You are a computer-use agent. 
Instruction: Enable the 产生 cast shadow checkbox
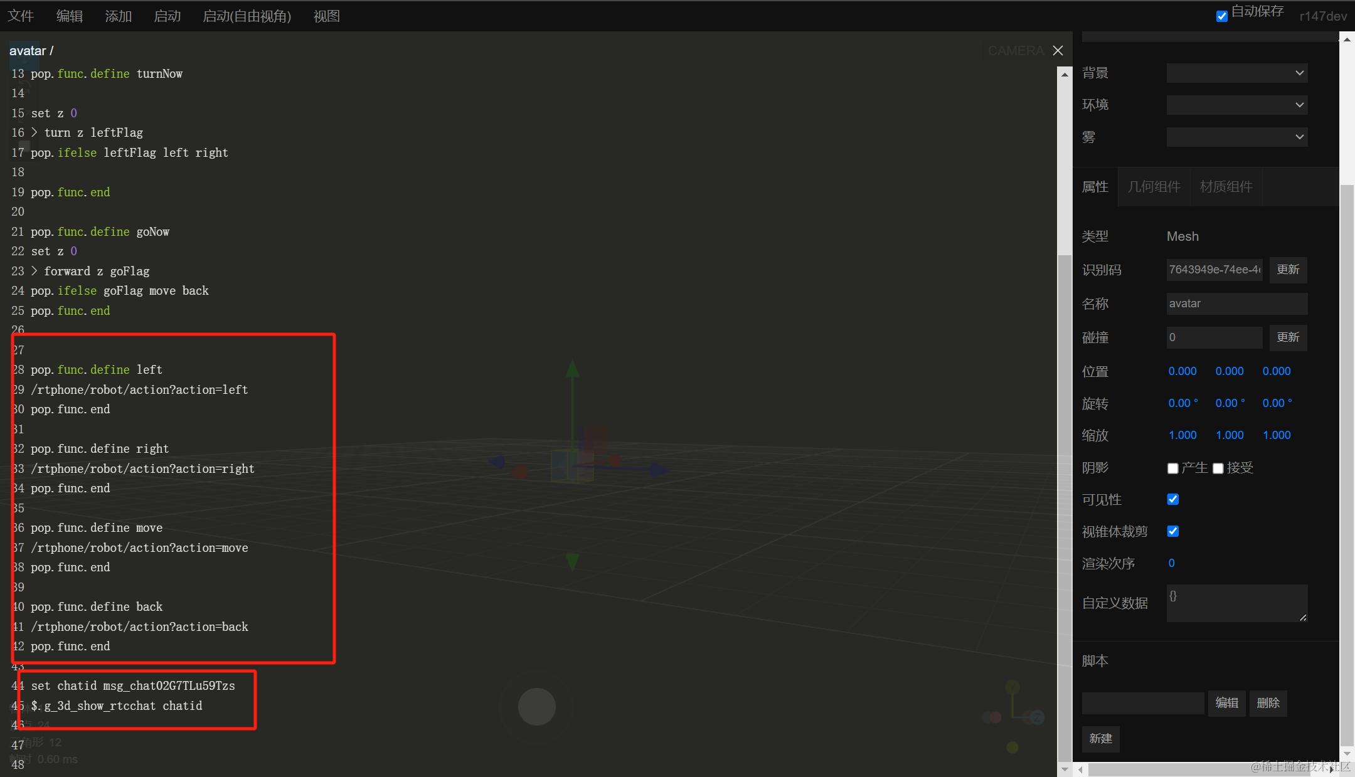[1172, 468]
